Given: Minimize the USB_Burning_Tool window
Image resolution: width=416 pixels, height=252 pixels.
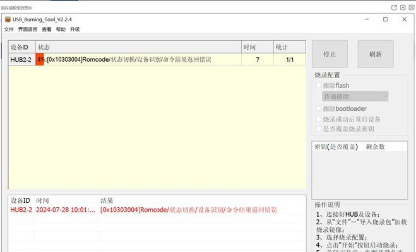Looking at the screenshot, I should (367, 20).
